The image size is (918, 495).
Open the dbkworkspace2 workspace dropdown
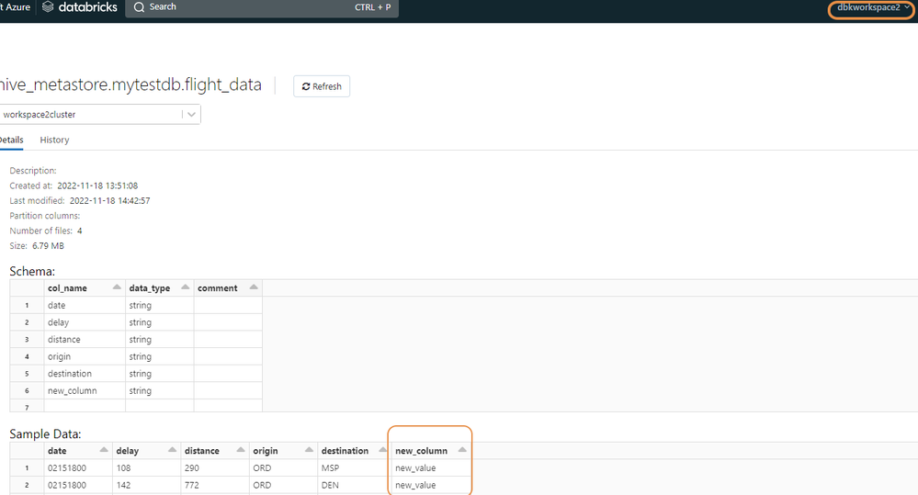(x=872, y=8)
